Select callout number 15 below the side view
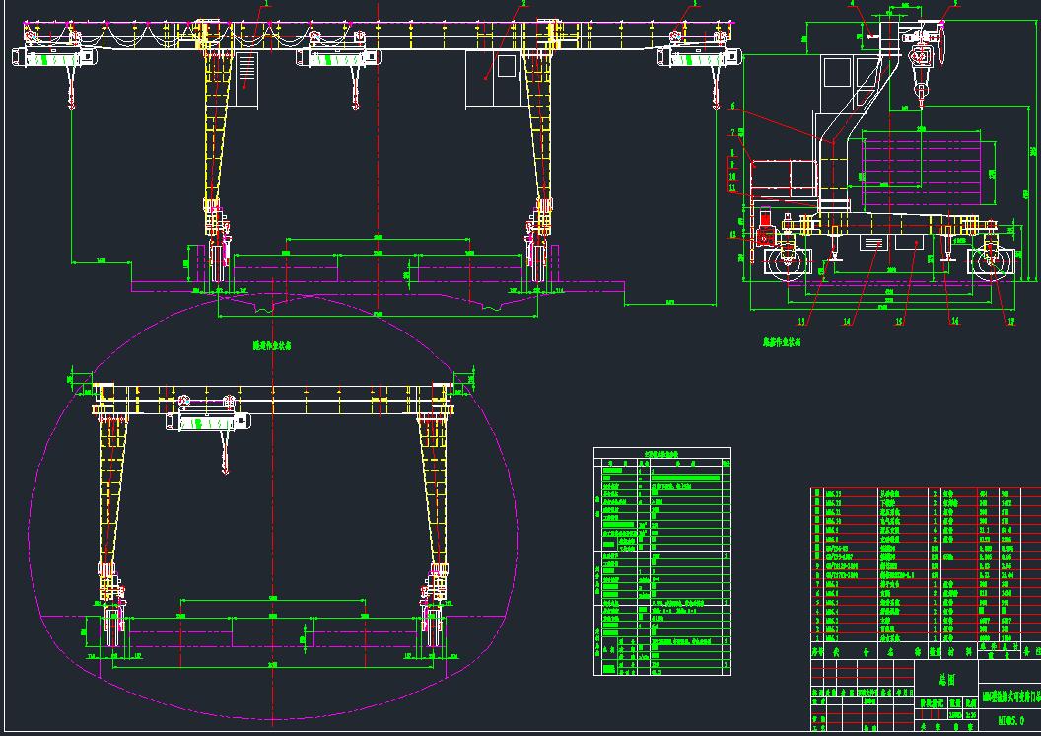The image size is (1041, 736). tap(900, 322)
